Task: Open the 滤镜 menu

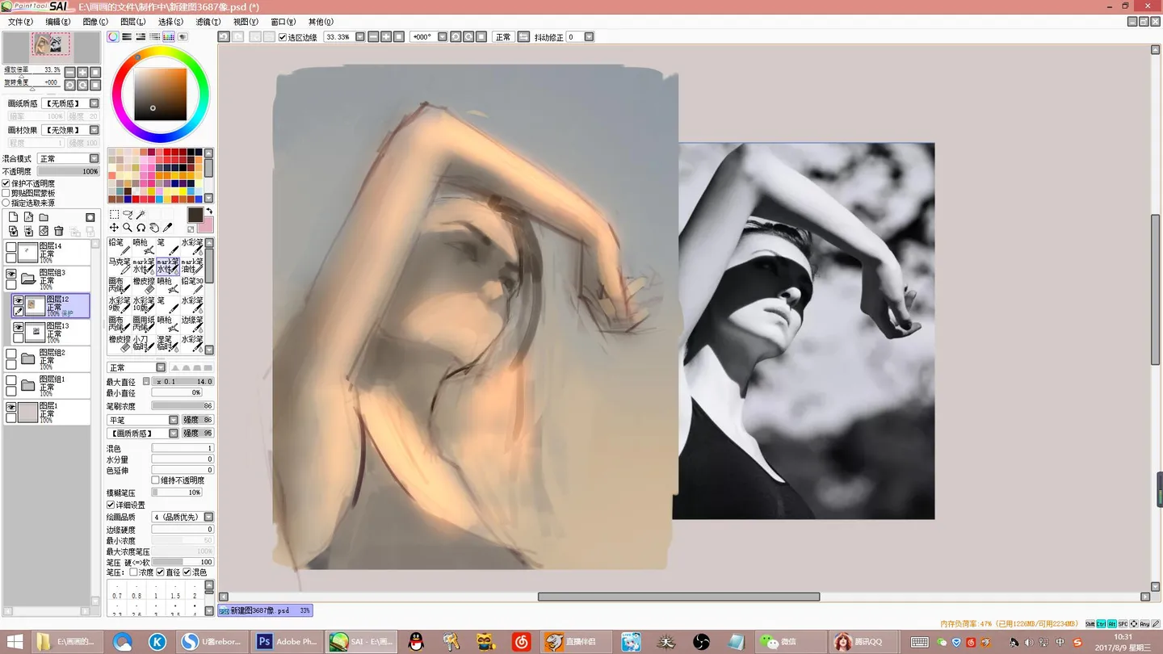Action: [208, 22]
